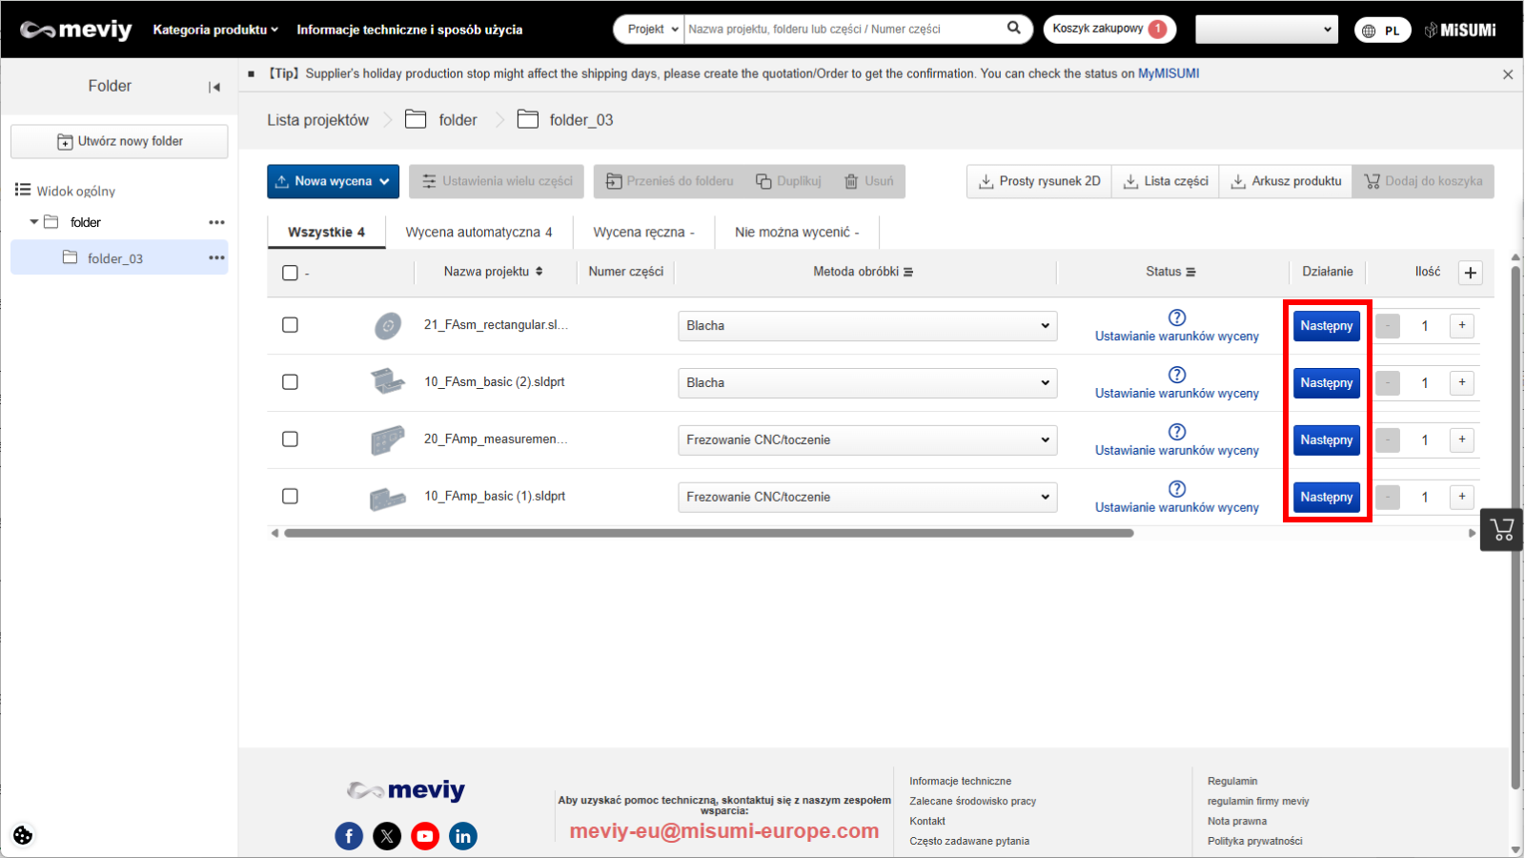
Task: Open the LinkedIn social icon
Action: point(463,836)
